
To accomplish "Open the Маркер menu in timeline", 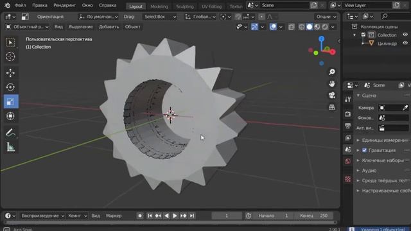I will point(114,216).
